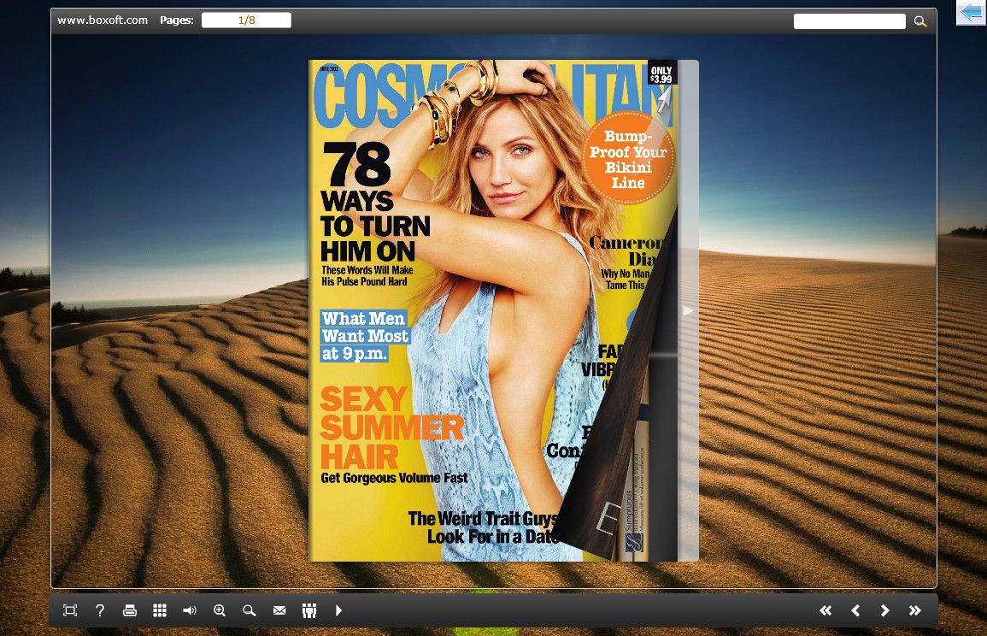Image resolution: width=987 pixels, height=636 pixels.
Task: Jump to the first page
Action: 825,610
